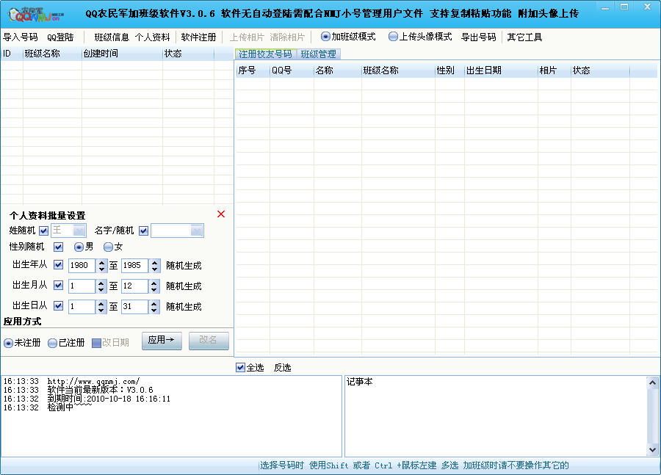Open 导入号码 menu item
The width and height of the screenshot is (661, 475).
coord(21,37)
